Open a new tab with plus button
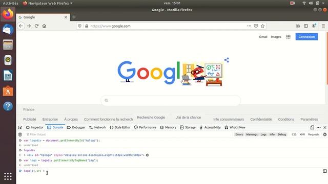This screenshot has width=328, height=184. point(74,17)
